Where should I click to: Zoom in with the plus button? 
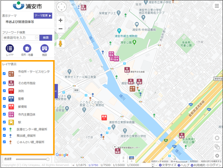(x=61, y=20)
